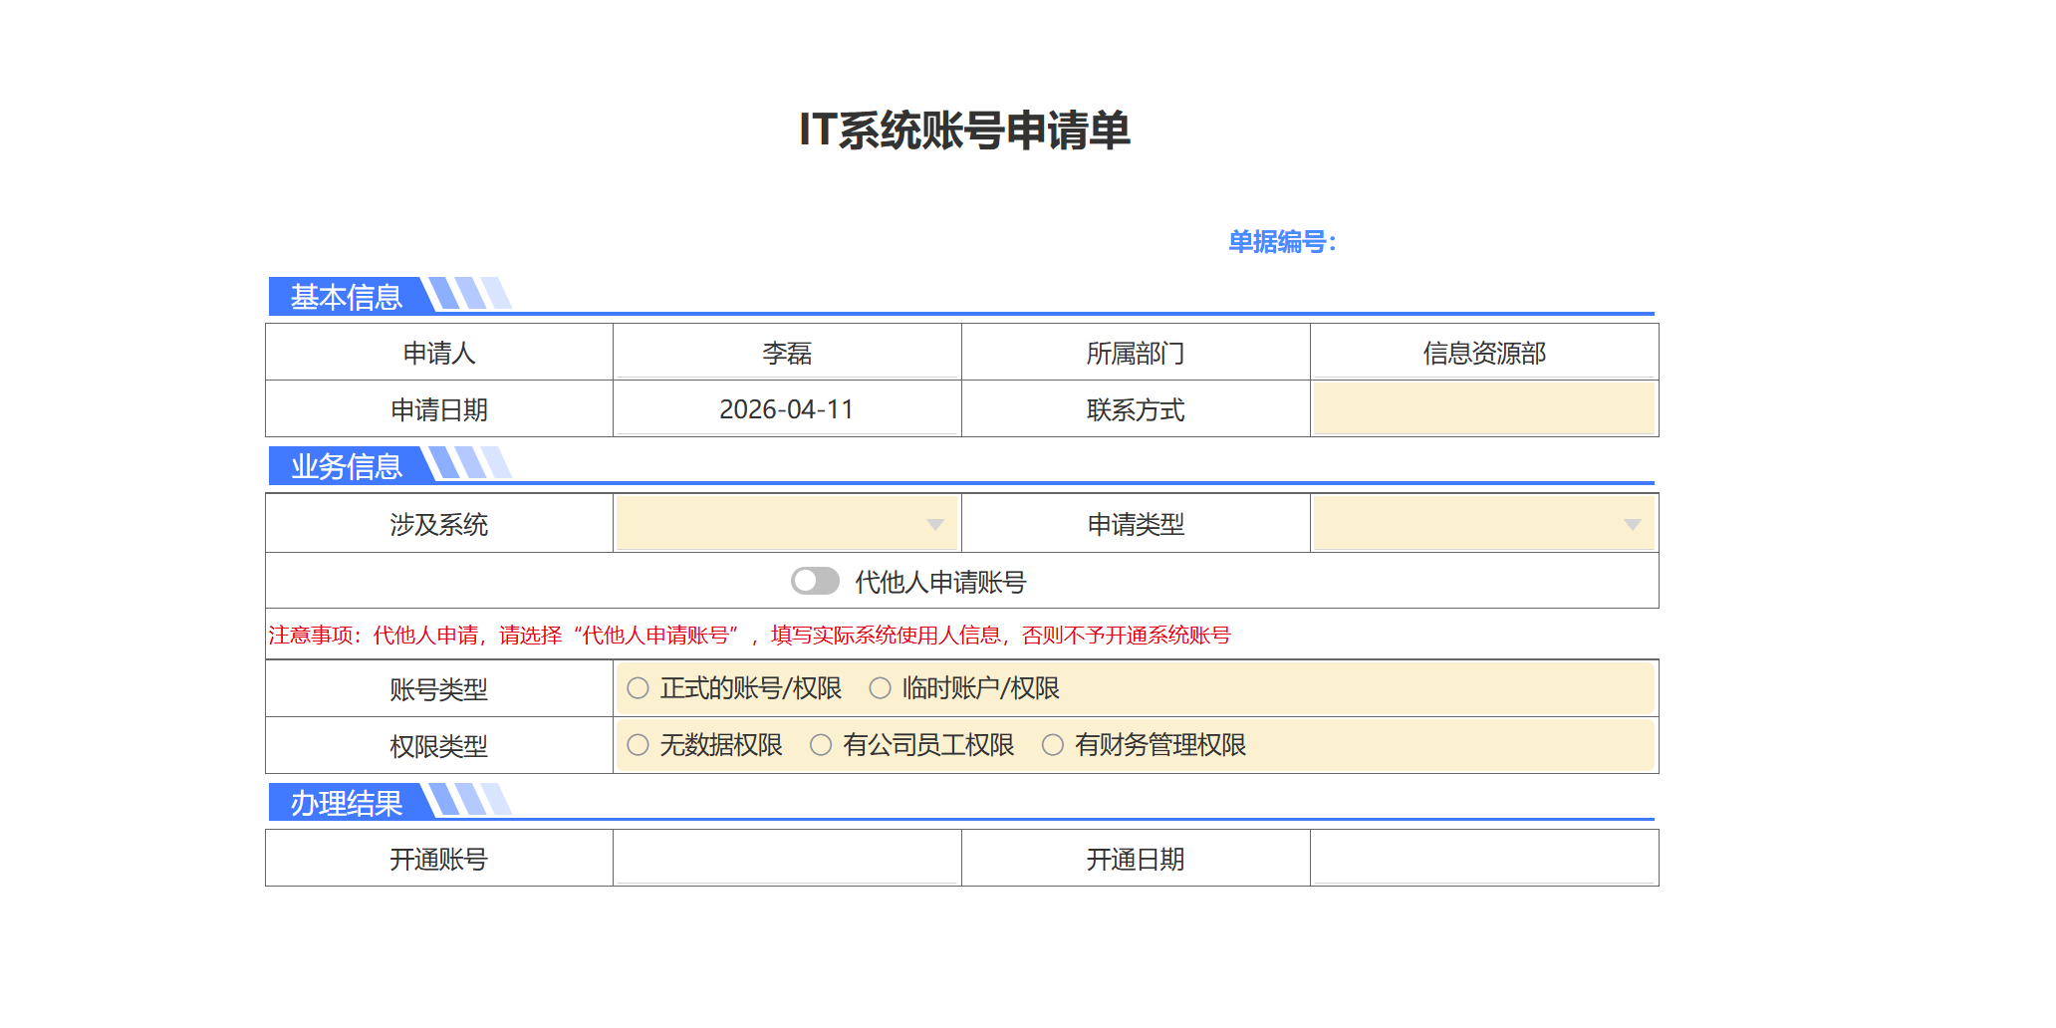Viewport: 2056px width, 1028px height.
Task: Click the 联系方式 input field
Action: [1484, 407]
